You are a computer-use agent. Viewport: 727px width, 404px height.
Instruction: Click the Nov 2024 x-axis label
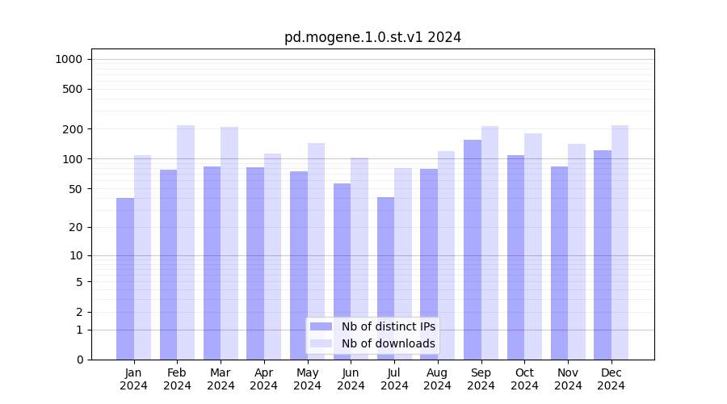(x=568, y=379)
